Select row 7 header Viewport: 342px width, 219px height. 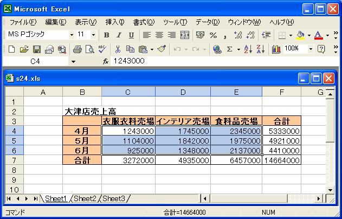pyautogui.click(x=14, y=160)
